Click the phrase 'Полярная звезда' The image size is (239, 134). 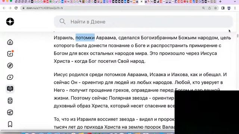click(x=128, y=98)
